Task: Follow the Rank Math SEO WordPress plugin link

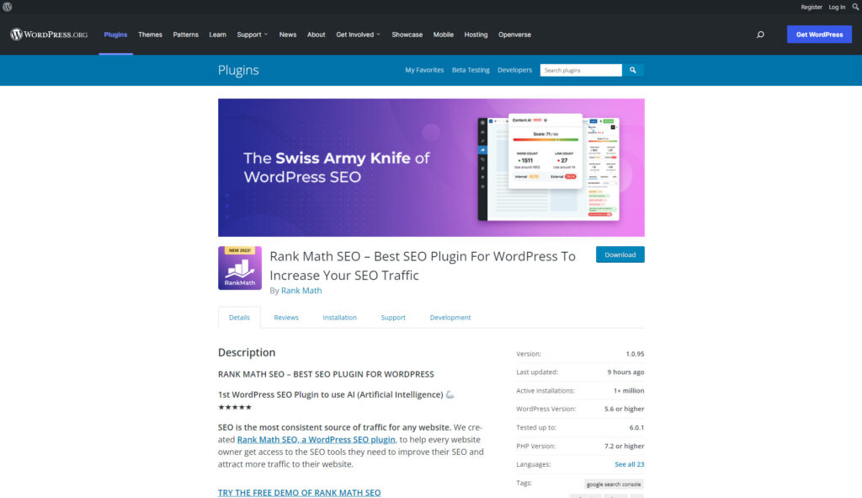Action: coord(317,440)
